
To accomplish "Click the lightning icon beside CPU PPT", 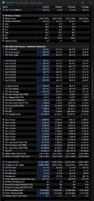I will point(3,151).
